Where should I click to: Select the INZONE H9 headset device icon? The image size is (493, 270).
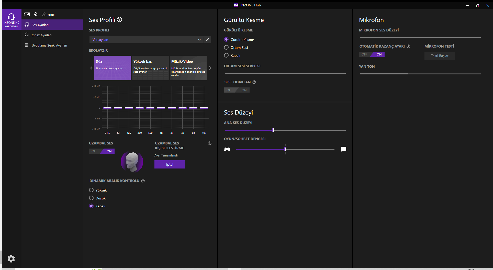coord(11,19)
